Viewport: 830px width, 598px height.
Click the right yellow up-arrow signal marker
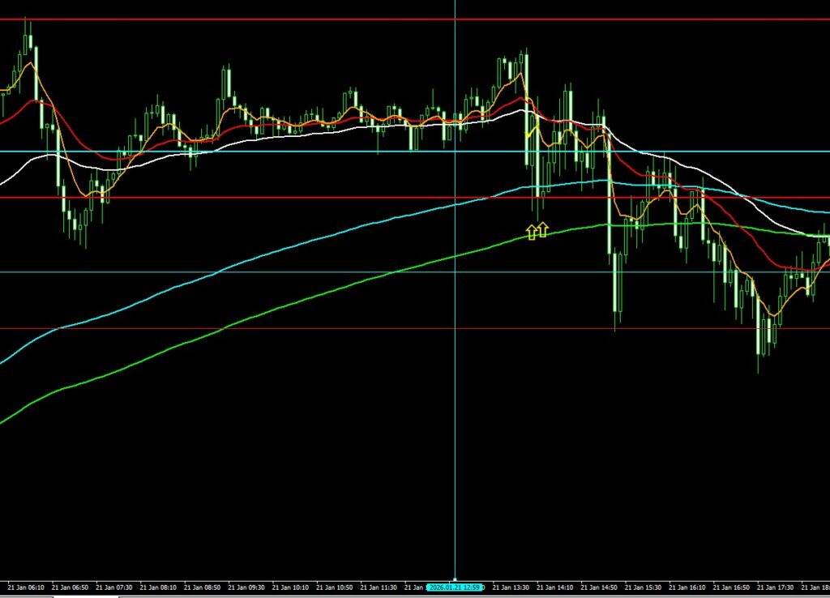point(543,230)
